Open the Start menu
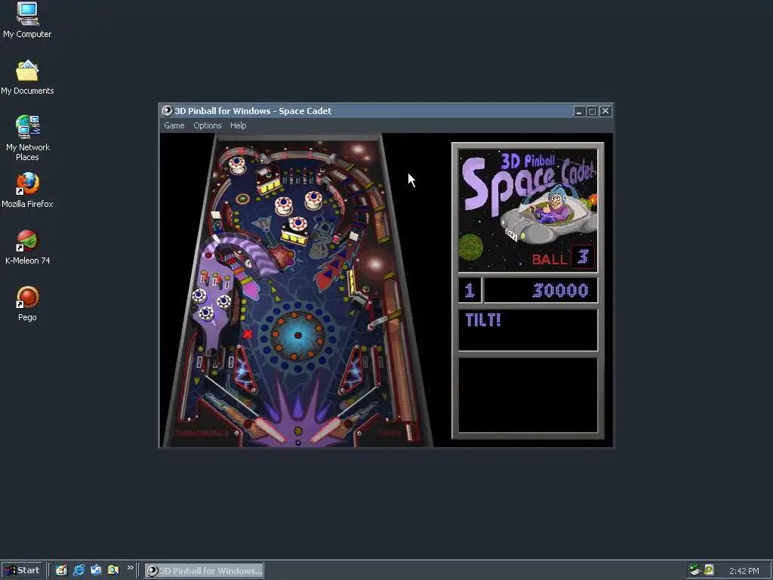Screen dimensions: 773x580 pos(22,571)
